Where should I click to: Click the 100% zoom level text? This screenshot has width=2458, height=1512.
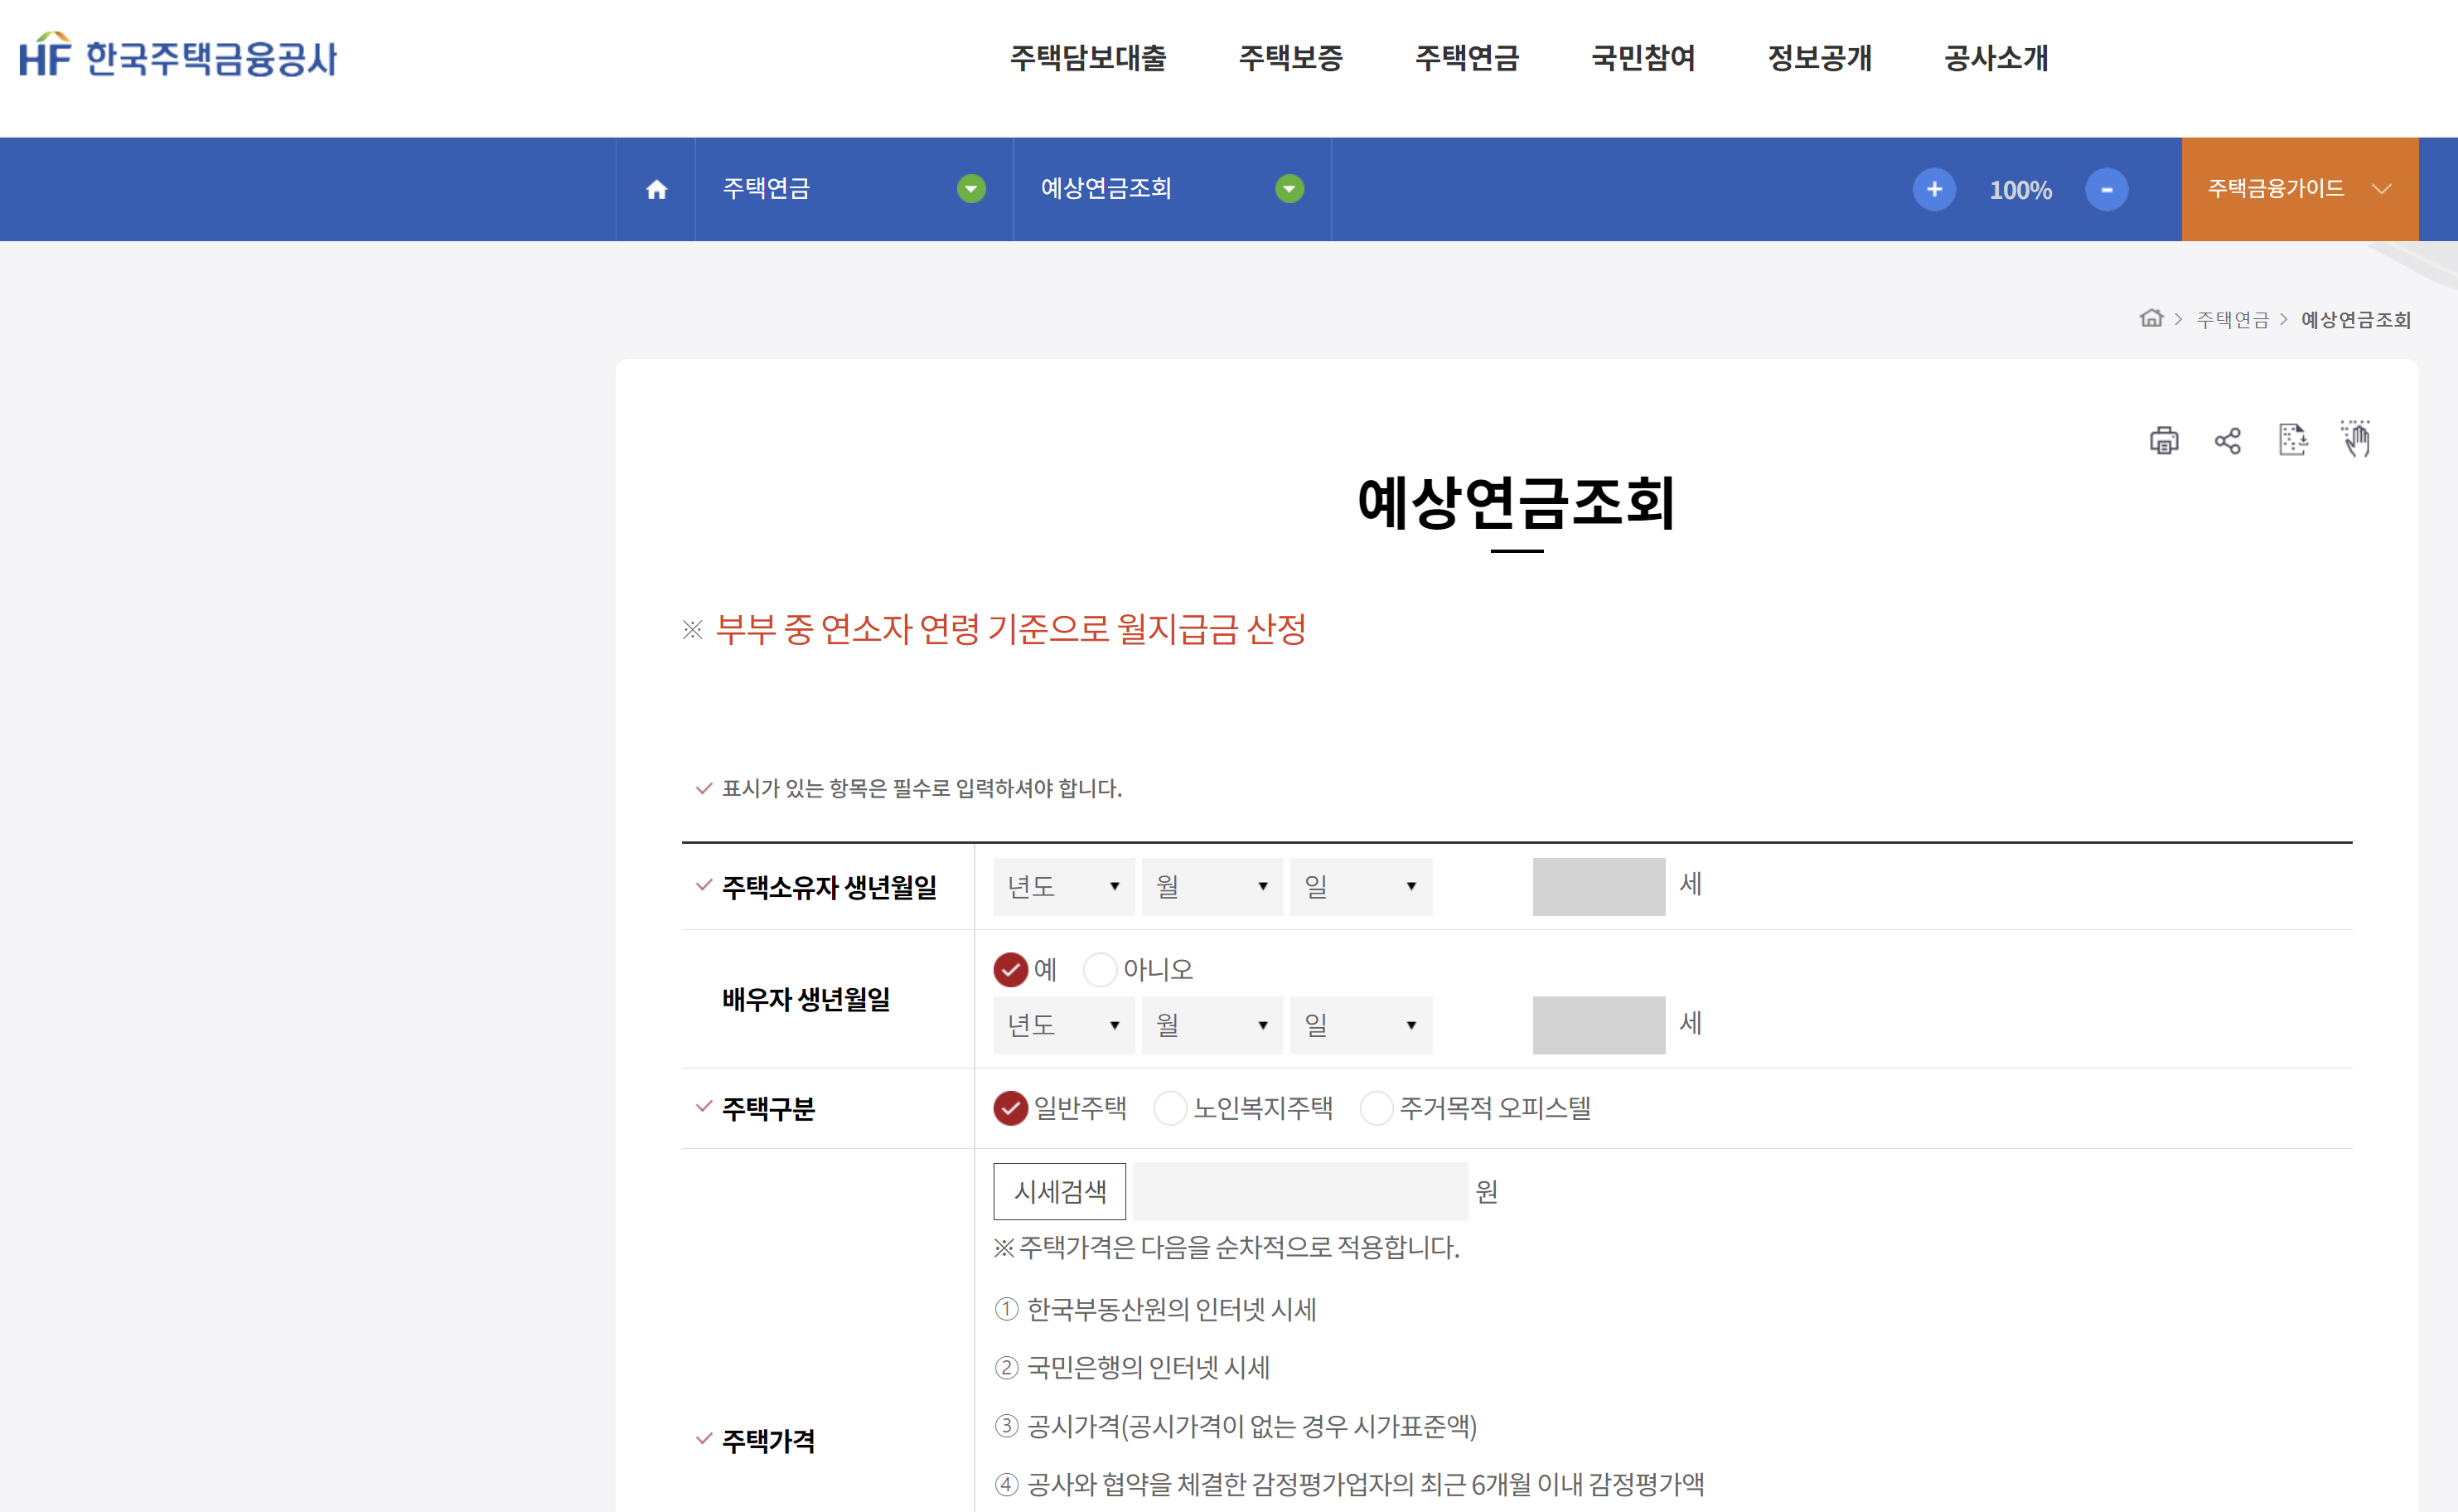(2020, 190)
